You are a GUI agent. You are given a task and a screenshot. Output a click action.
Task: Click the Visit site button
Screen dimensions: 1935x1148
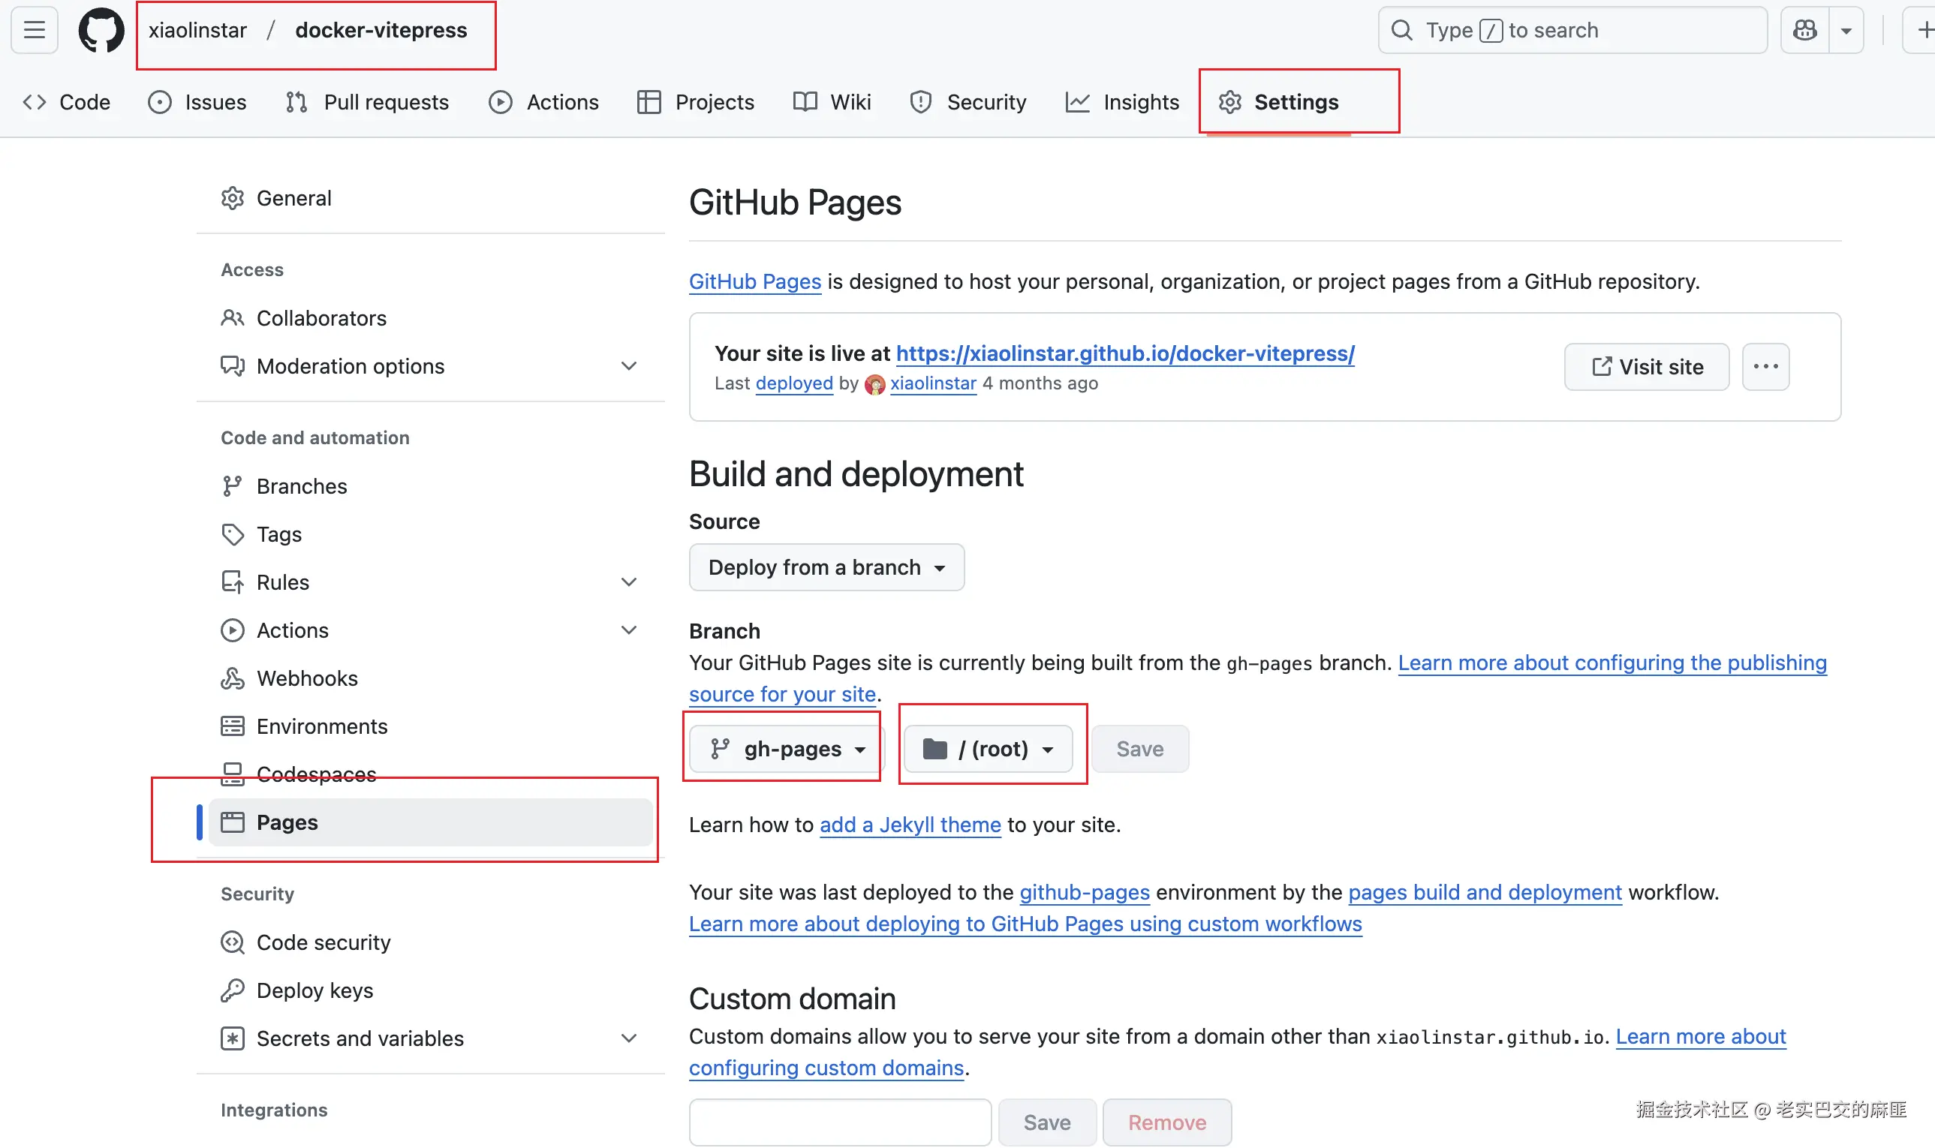1647,367
